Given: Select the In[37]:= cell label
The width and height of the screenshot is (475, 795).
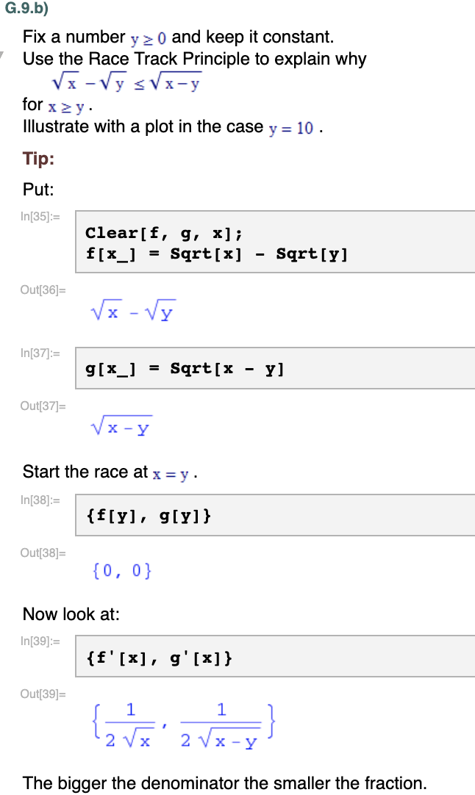Looking at the screenshot, I should 40,353.
